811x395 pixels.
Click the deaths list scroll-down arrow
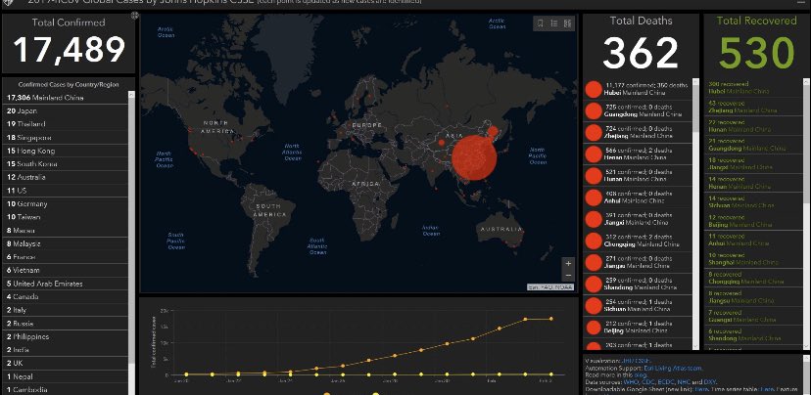(695, 346)
